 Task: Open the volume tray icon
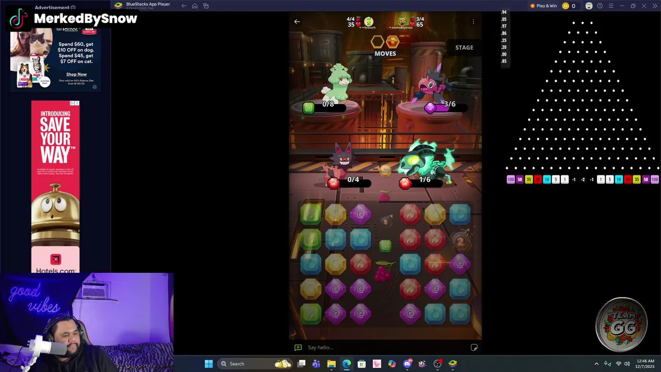coord(627,364)
